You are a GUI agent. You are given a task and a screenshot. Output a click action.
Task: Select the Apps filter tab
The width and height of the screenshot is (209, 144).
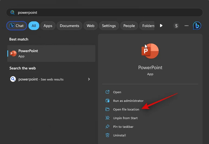(48, 26)
